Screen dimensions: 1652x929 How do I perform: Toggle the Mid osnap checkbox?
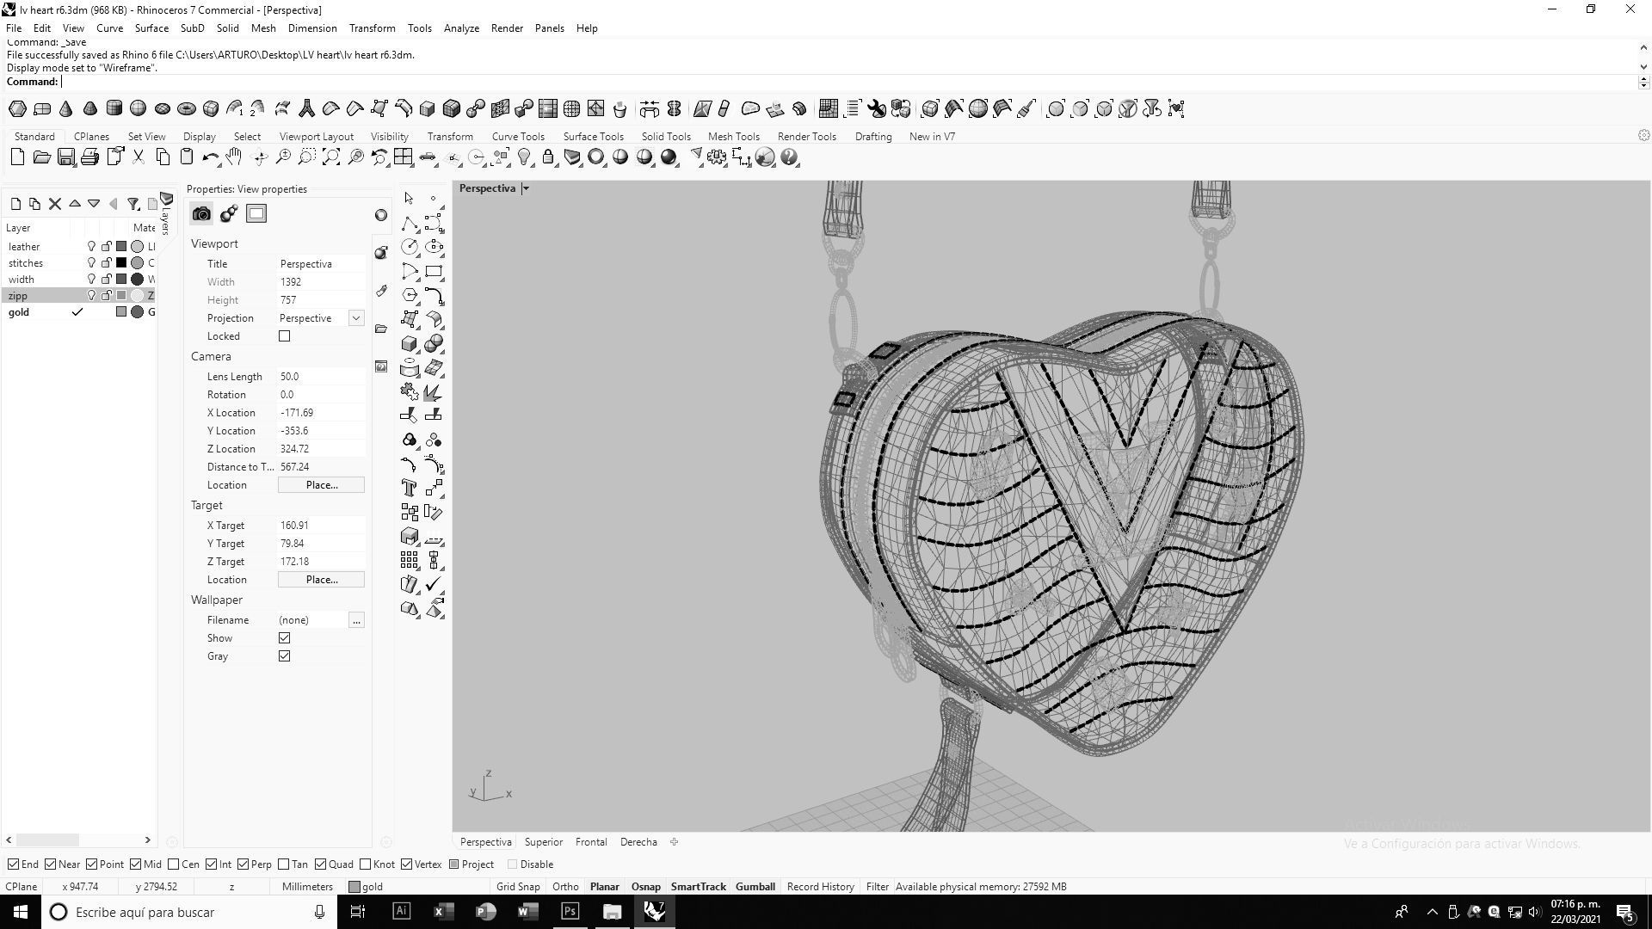[x=135, y=864]
